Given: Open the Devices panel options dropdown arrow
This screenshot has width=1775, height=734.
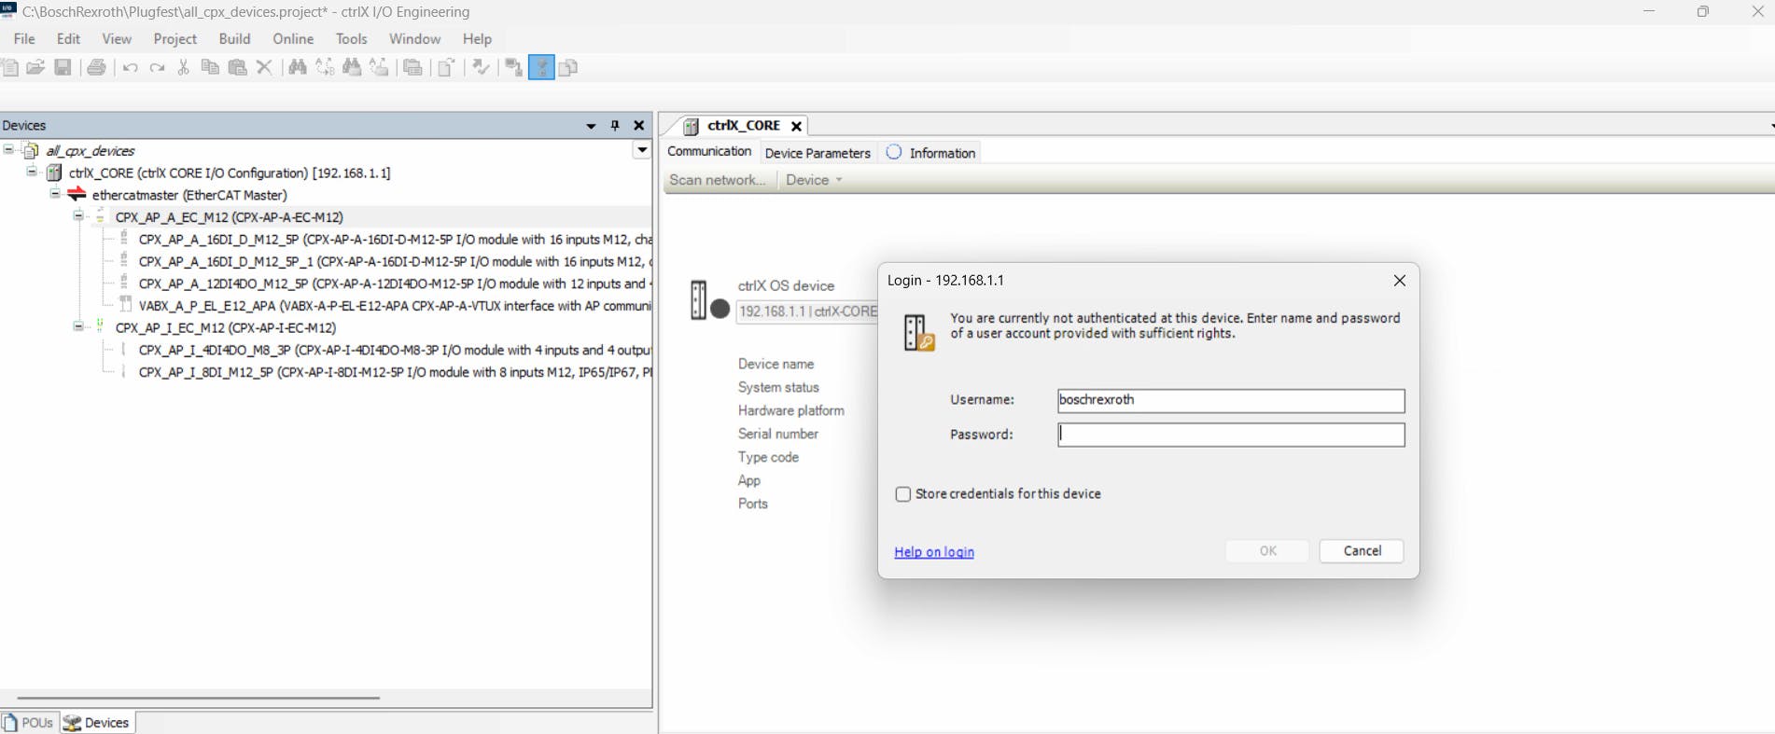Looking at the screenshot, I should coord(591,126).
